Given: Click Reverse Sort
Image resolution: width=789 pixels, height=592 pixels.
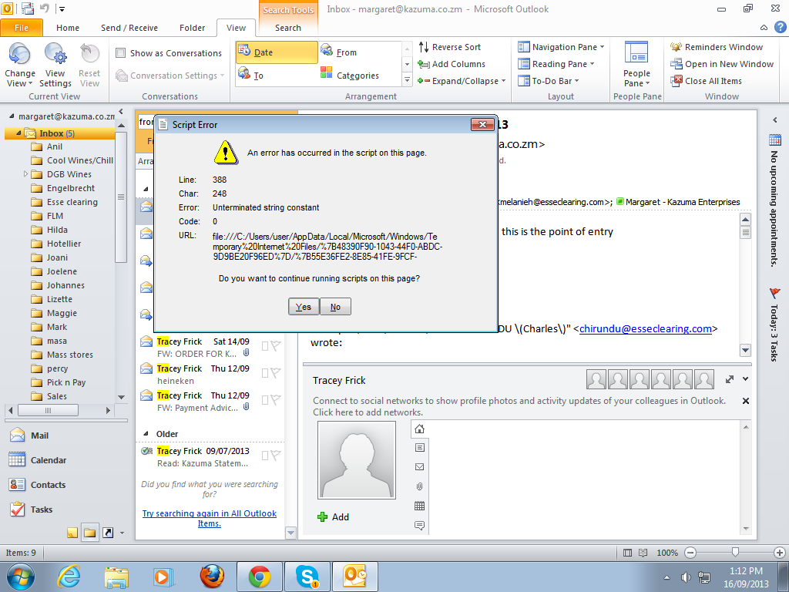Looking at the screenshot, I should (449, 47).
